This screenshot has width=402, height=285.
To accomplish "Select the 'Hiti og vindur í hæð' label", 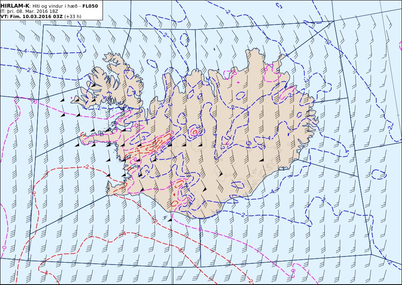I will click(55, 6).
